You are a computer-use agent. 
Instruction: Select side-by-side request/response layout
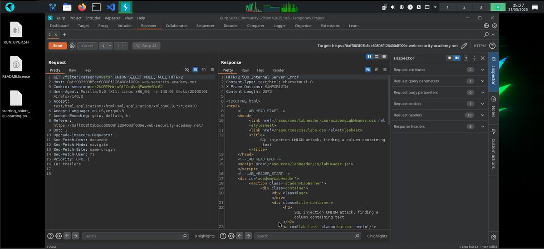[x=369, y=56]
